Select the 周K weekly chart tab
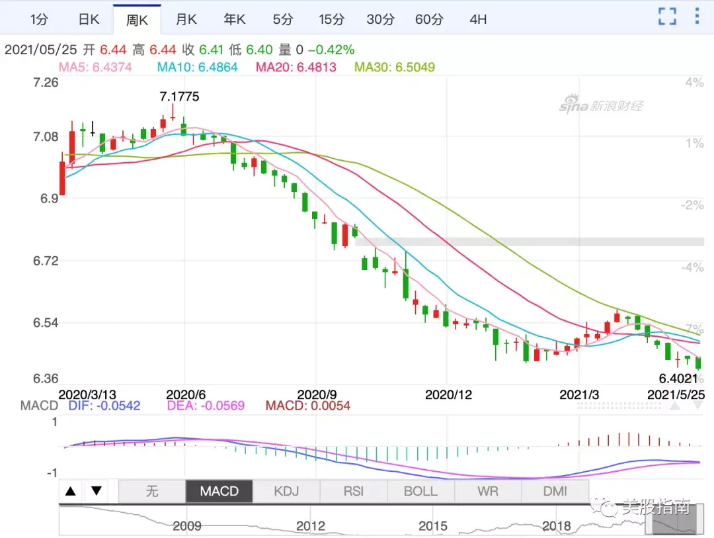The width and height of the screenshot is (714, 538). pyautogui.click(x=137, y=20)
